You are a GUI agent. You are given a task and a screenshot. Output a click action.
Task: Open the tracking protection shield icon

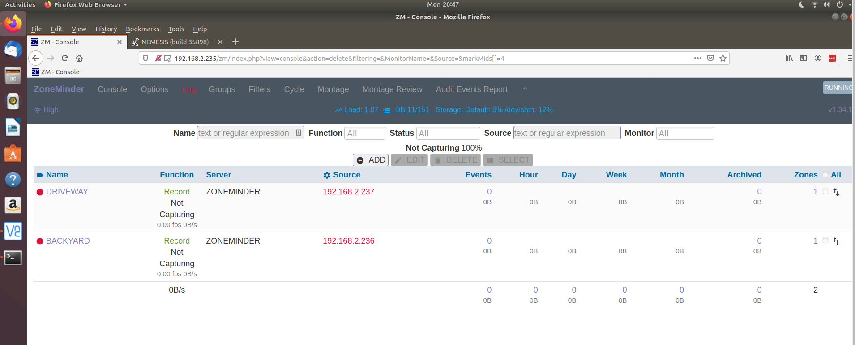click(145, 58)
